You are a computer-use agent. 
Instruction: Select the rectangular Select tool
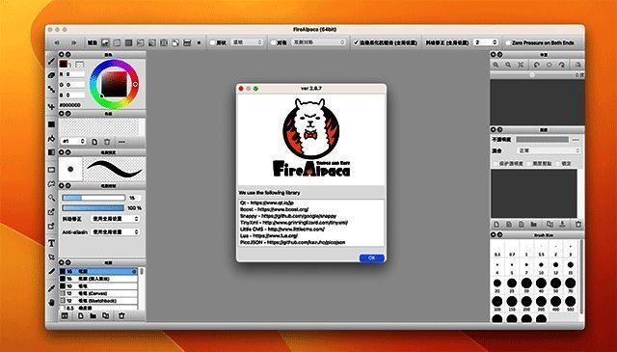click(51, 170)
